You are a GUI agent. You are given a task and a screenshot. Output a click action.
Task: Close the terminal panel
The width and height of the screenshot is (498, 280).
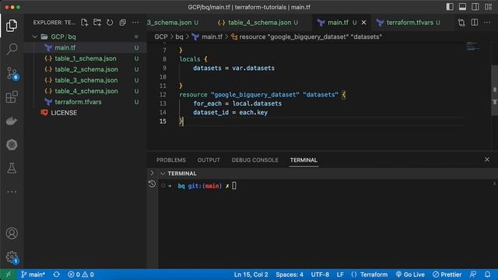(487, 159)
